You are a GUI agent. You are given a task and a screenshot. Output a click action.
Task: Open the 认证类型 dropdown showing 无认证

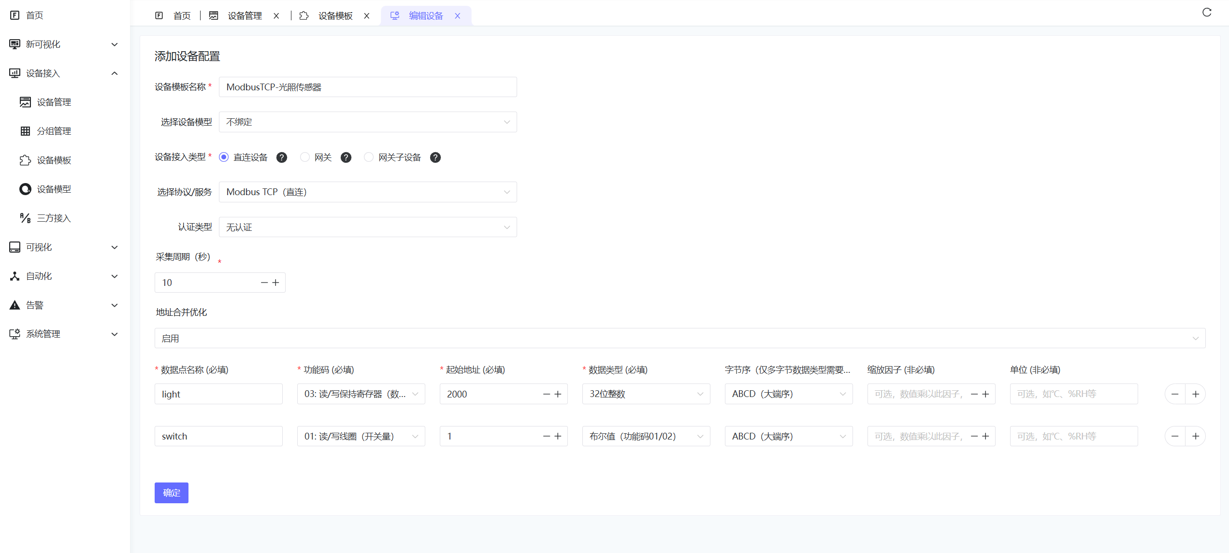click(x=368, y=227)
